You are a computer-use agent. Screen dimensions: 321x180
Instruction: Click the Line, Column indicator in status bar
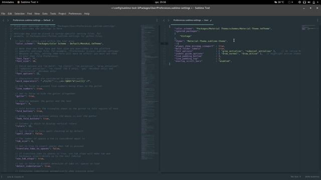click(x=16, y=176)
